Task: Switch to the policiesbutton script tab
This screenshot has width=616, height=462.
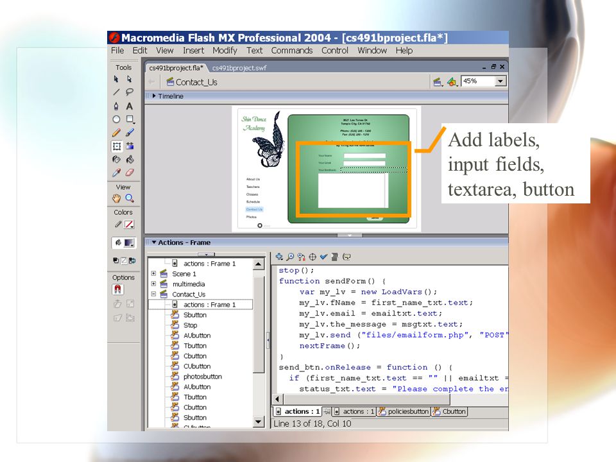Action: [404, 411]
